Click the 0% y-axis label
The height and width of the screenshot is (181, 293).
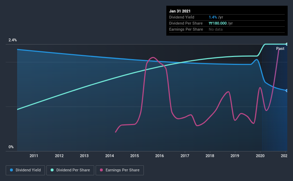click(11, 147)
